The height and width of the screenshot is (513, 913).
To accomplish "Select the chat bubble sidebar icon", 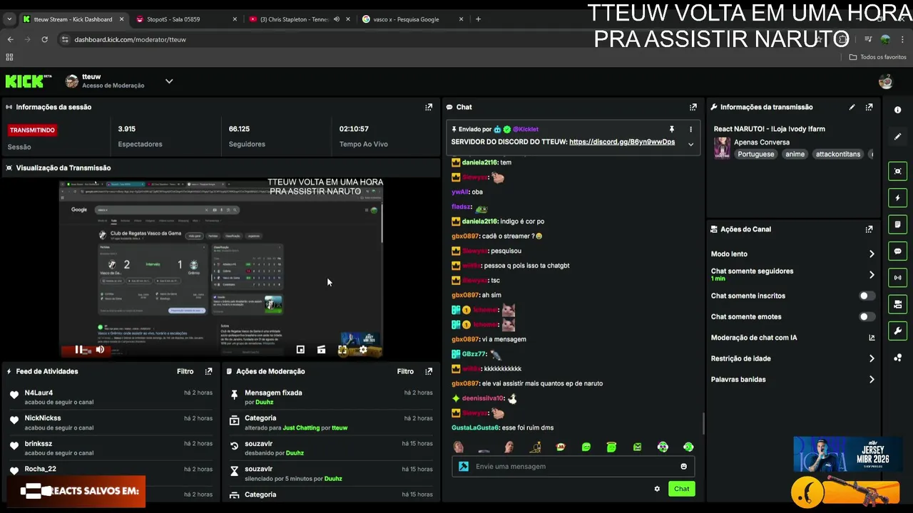I will (897, 251).
